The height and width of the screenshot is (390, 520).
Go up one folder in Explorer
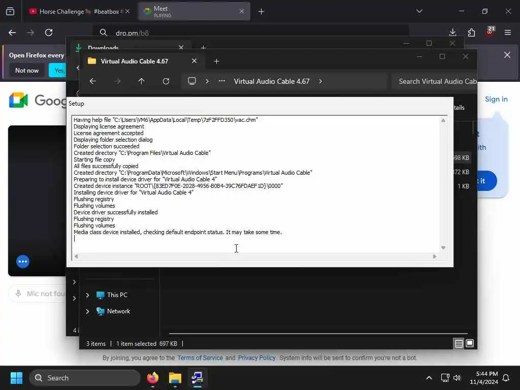[142, 81]
